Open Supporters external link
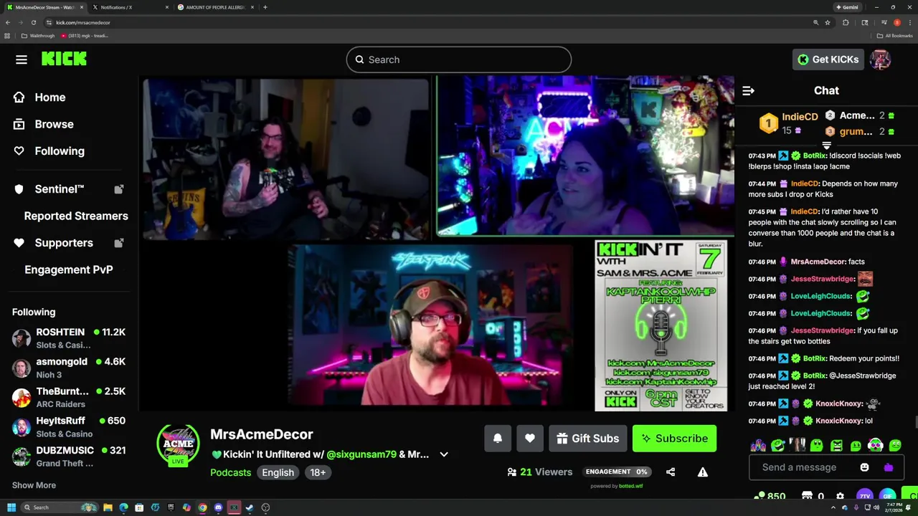The height and width of the screenshot is (516, 918). pyautogui.click(x=69, y=243)
